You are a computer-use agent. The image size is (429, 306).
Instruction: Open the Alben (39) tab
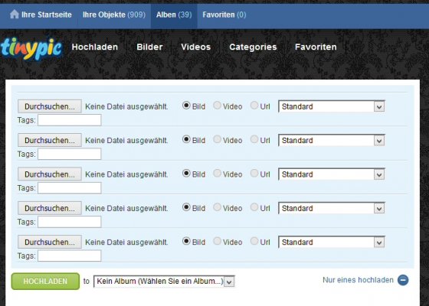pyautogui.click(x=174, y=15)
